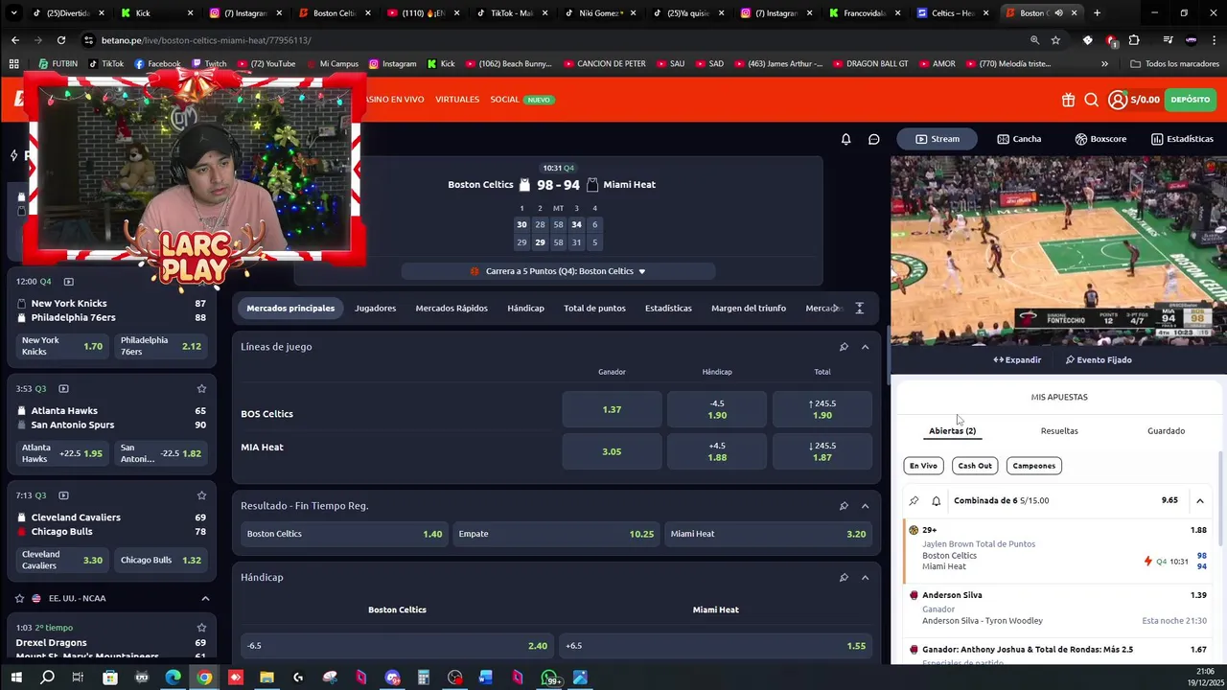Open the gift promotions icon
The image size is (1227, 690).
(x=1068, y=100)
